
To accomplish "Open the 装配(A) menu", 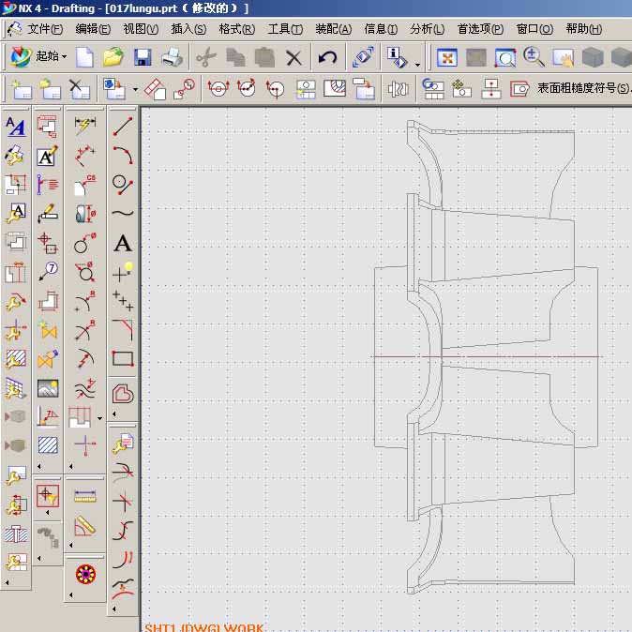I will 333,29.
